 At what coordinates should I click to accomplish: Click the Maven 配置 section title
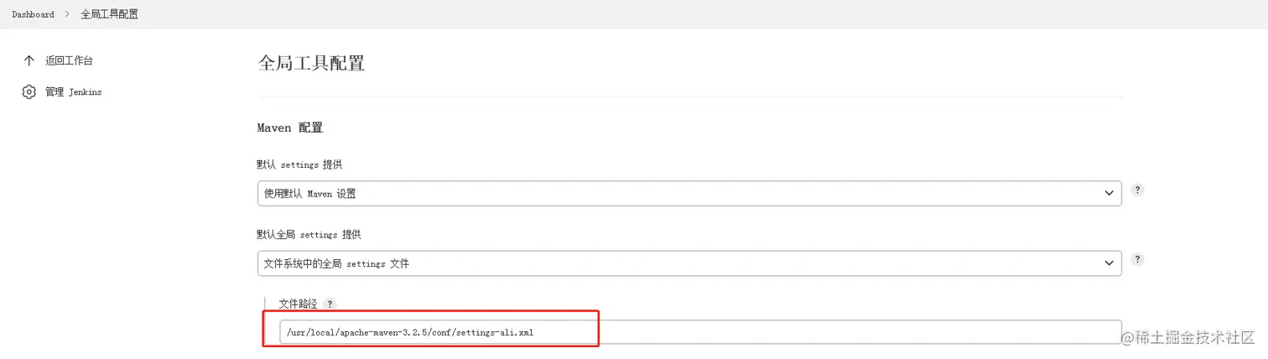(x=289, y=127)
